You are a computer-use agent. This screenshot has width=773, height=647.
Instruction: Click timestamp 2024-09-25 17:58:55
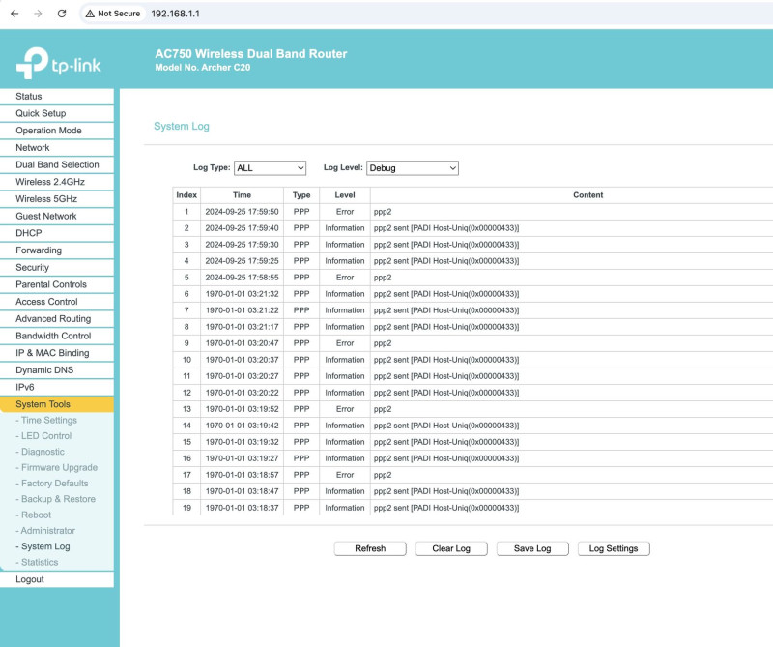point(243,278)
